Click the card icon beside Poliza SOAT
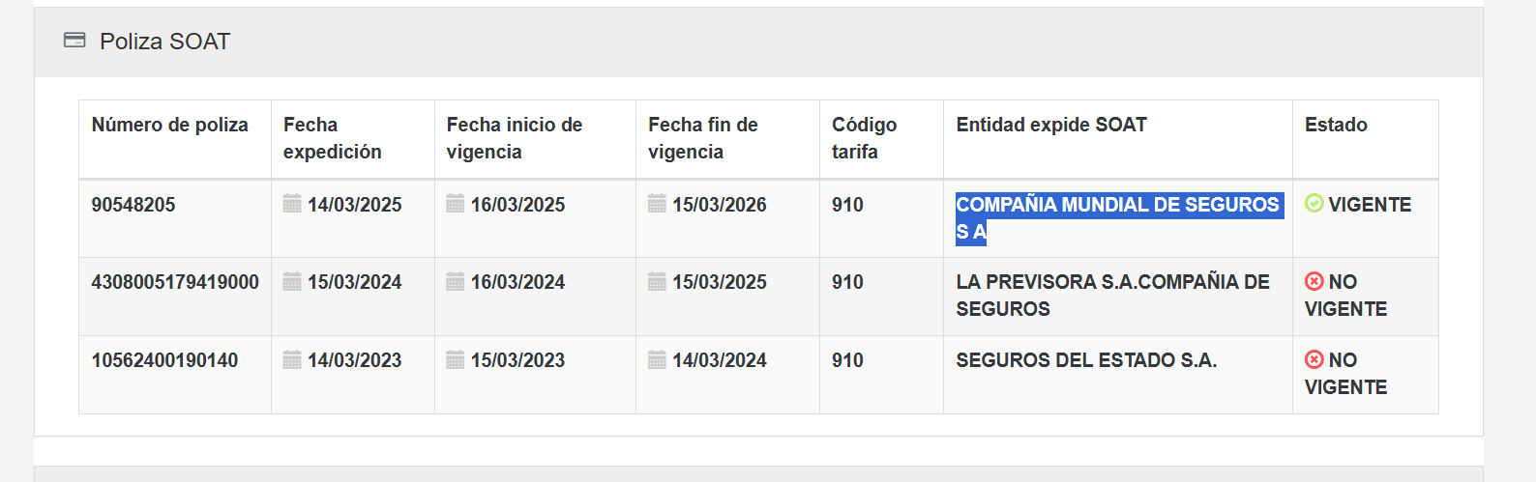Image resolution: width=1536 pixels, height=482 pixels. (x=74, y=41)
